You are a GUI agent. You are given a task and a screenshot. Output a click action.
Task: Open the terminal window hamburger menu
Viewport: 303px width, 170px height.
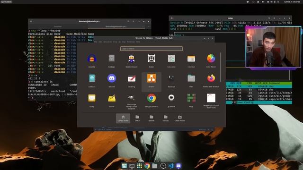pos(31,21)
